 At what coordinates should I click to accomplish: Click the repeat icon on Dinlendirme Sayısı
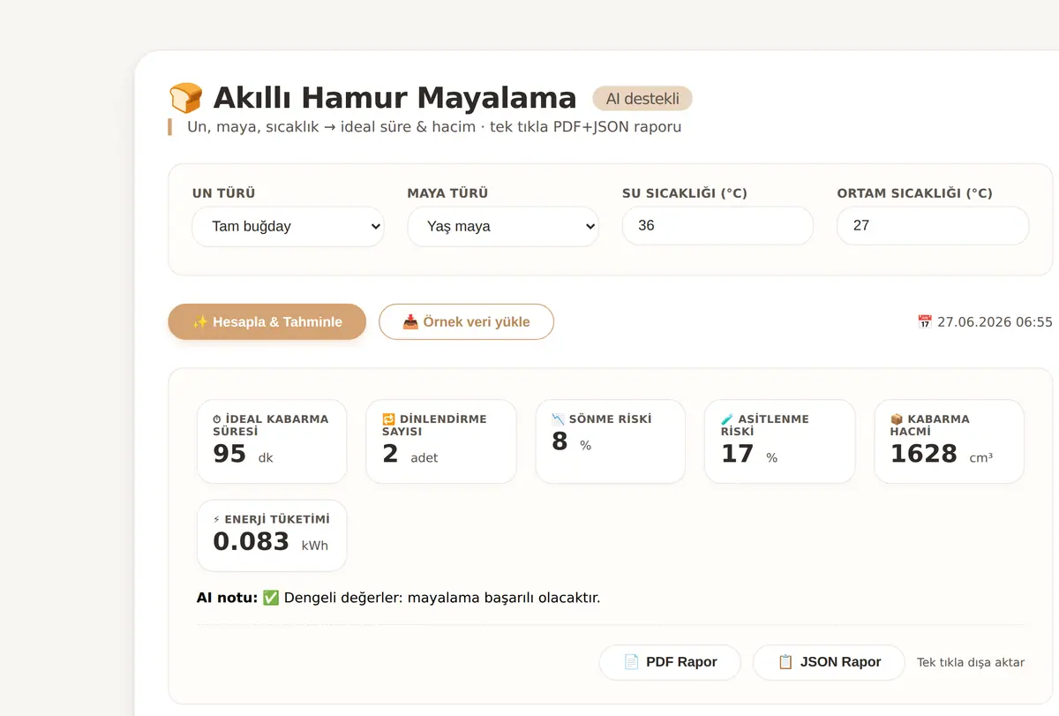point(388,419)
